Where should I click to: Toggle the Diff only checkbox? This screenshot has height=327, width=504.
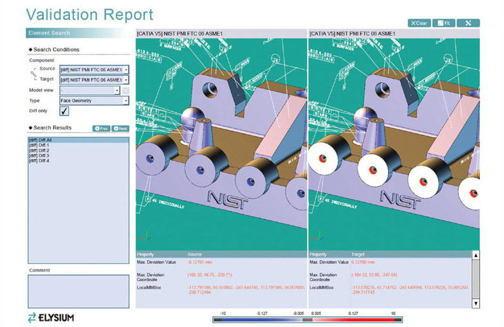point(64,111)
